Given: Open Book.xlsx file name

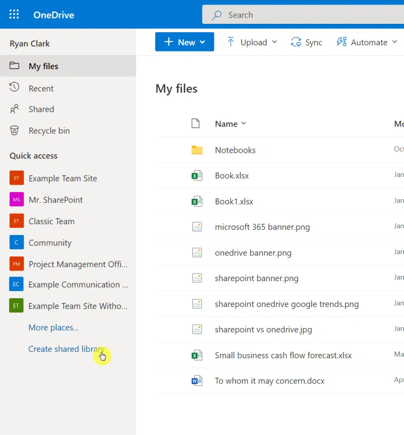Looking at the screenshot, I should (x=232, y=175).
